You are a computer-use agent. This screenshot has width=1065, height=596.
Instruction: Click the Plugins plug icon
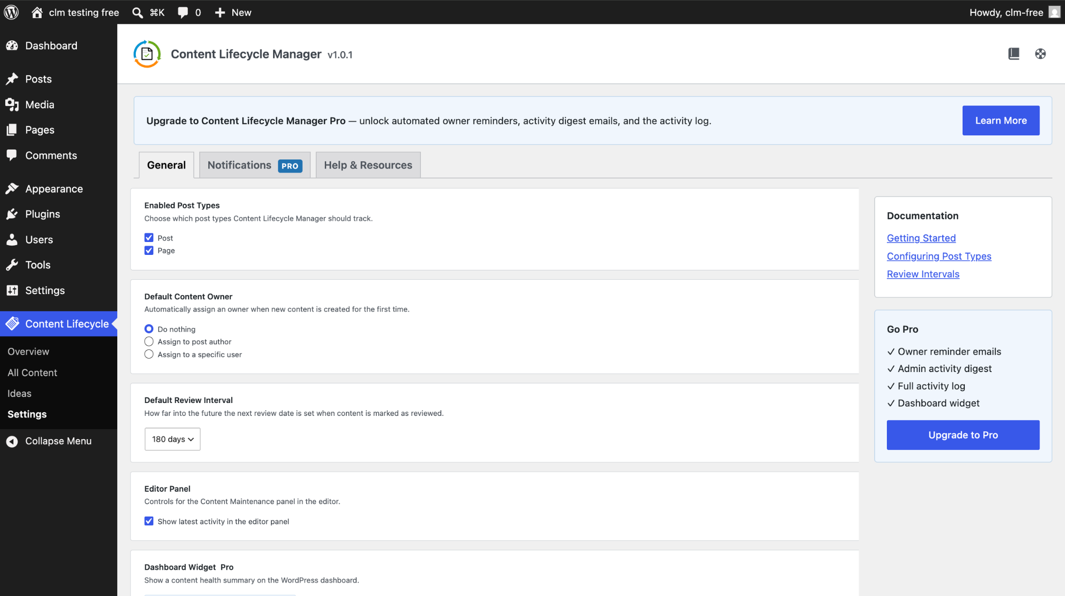(12, 214)
